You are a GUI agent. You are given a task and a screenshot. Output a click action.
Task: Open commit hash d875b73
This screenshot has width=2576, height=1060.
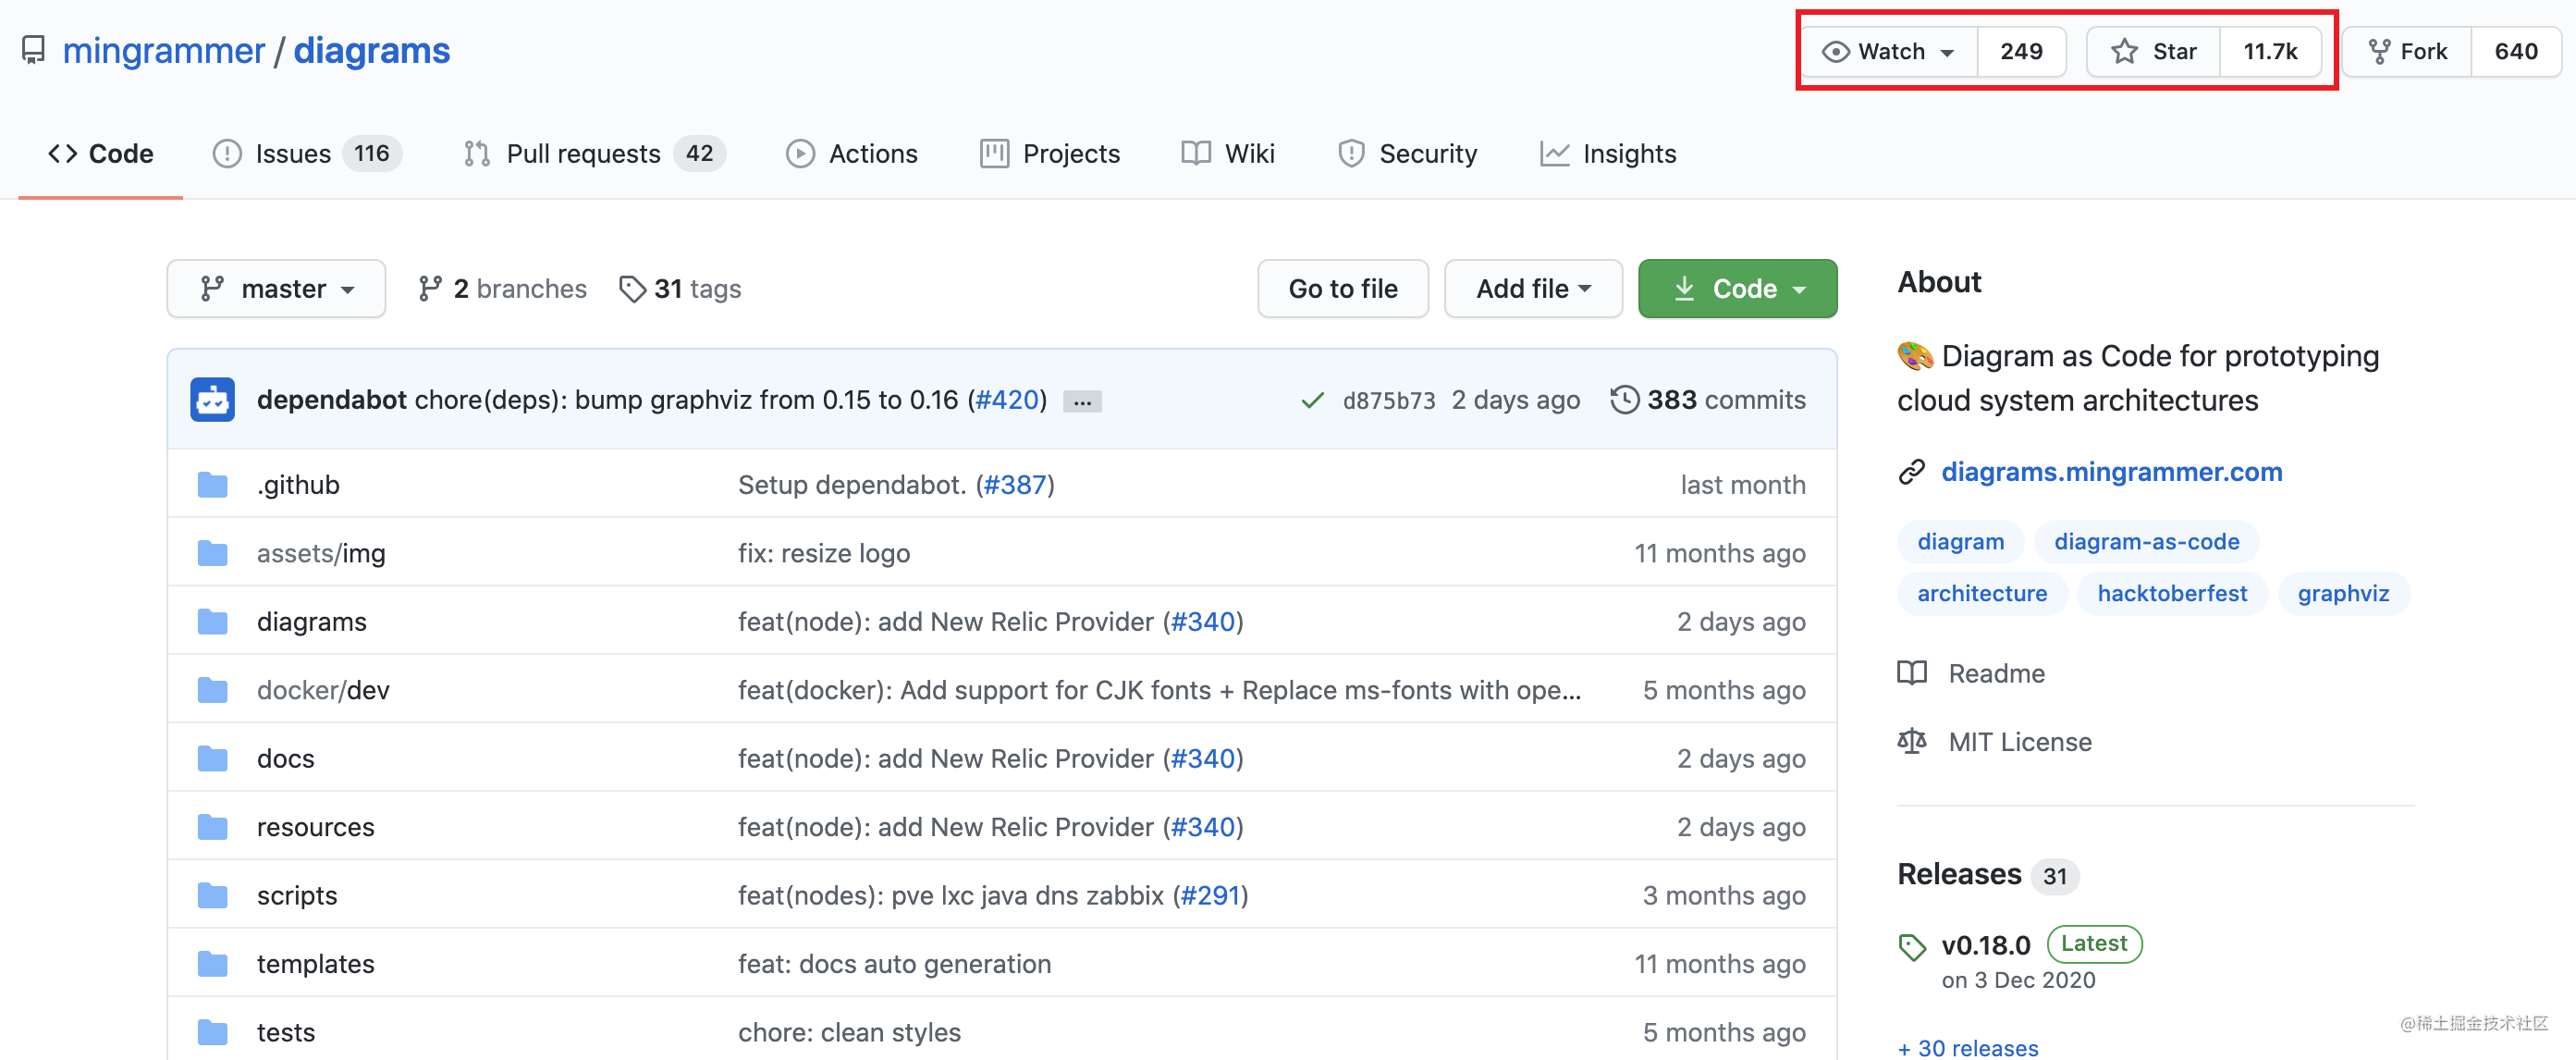(x=1388, y=400)
